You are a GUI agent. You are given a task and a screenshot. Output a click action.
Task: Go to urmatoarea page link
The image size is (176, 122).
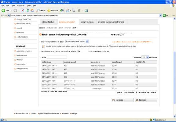[144, 92]
